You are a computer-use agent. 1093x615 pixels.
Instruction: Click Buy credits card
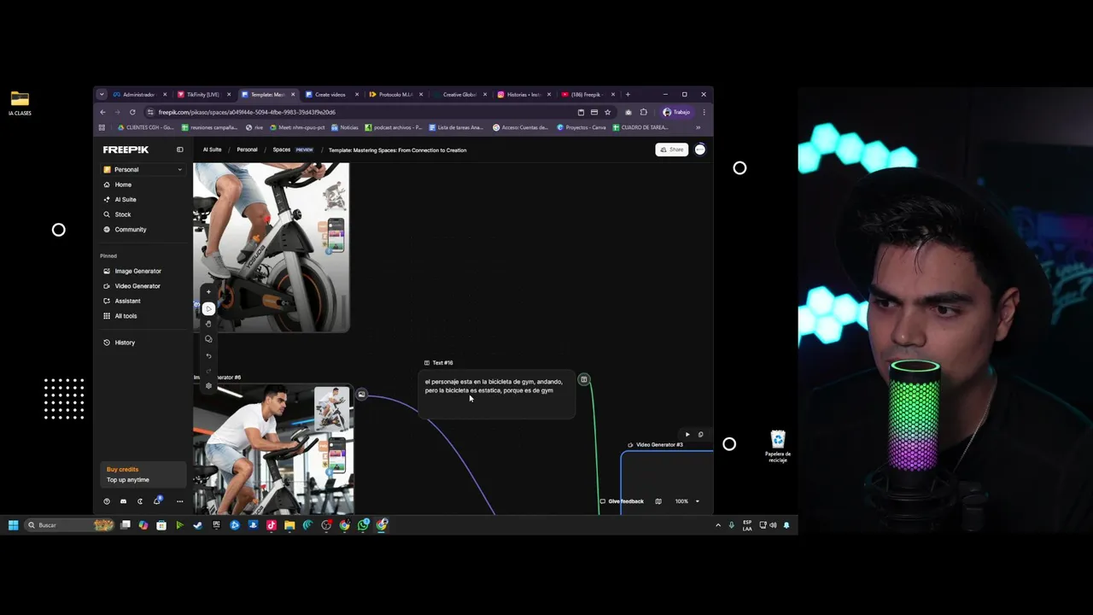click(x=143, y=474)
